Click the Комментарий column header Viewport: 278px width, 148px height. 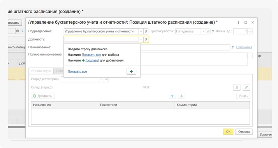tap(212, 105)
